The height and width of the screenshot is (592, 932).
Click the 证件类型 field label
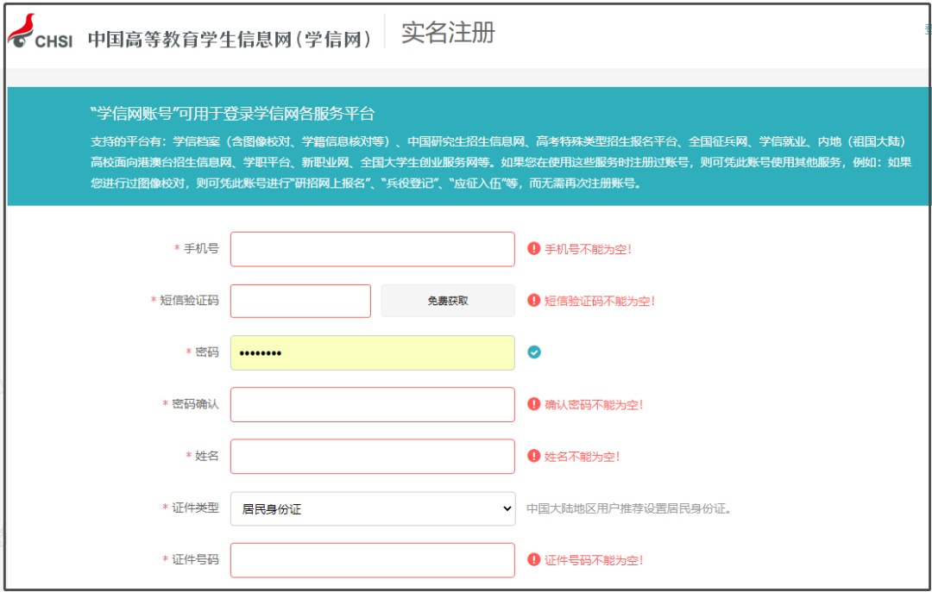pyautogui.click(x=195, y=508)
